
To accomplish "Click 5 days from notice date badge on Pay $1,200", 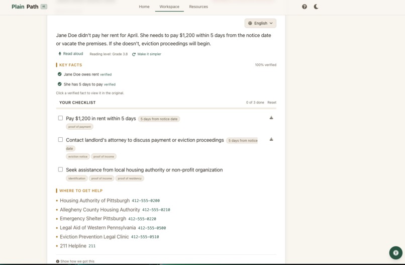I will [159, 119].
